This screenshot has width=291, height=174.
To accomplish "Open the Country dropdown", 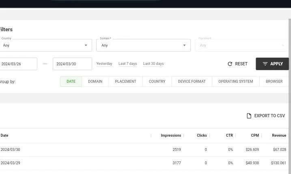I will [46, 45].
